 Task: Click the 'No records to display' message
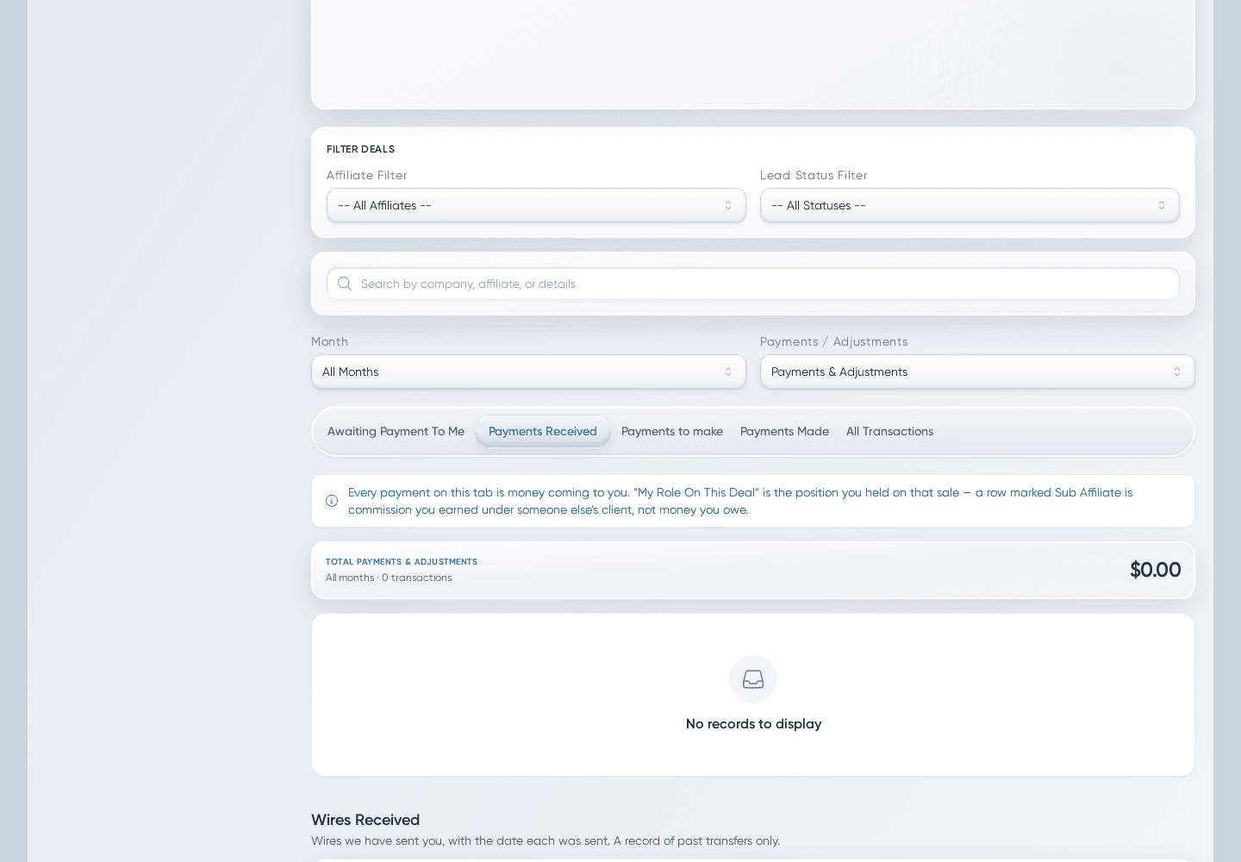(x=753, y=724)
